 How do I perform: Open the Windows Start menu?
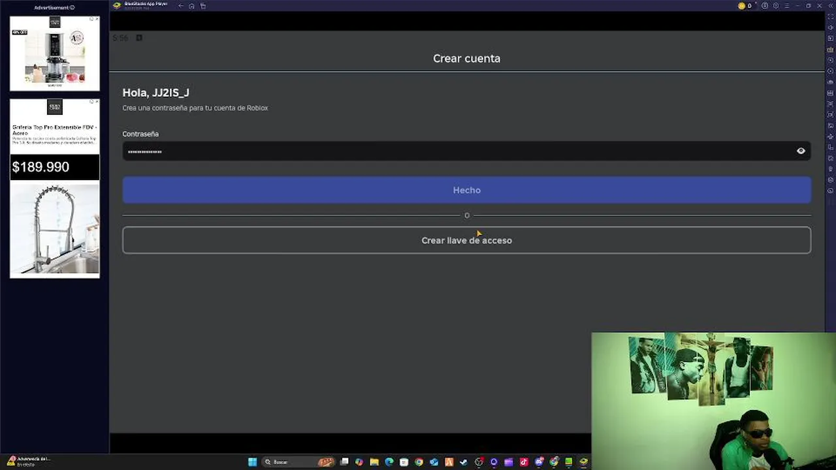point(252,462)
